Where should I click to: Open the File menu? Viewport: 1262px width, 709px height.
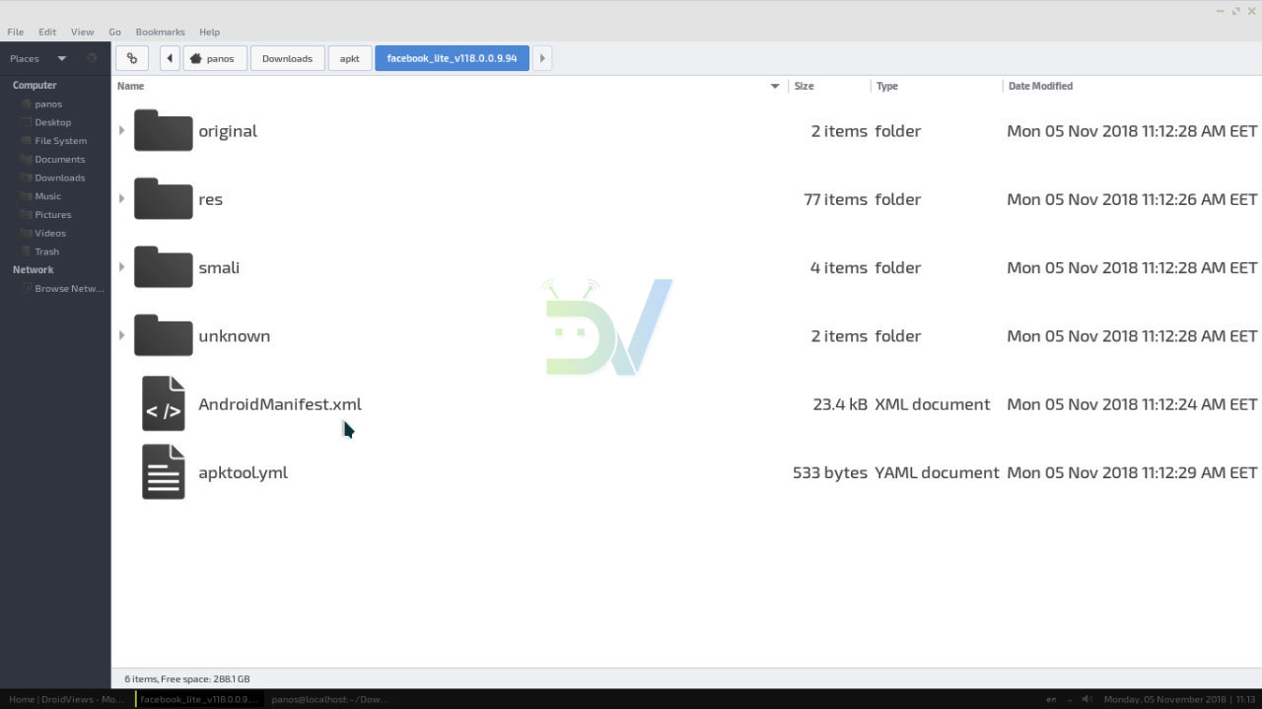pos(16,32)
